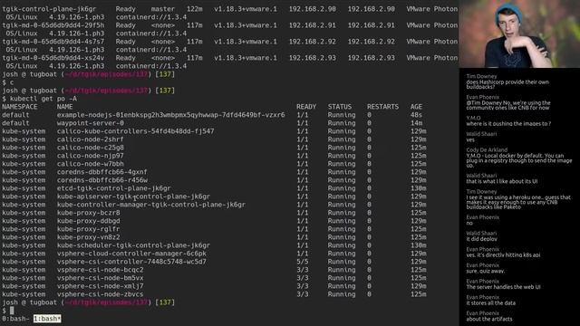The height and width of the screenshot is (326, 580).
Task: Click Tim Downey's buildpacks question in chat
Action: point(507,84)
